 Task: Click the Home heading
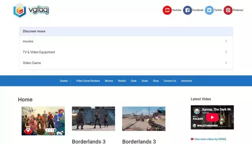pyautogui.click(x=25, y=100)
